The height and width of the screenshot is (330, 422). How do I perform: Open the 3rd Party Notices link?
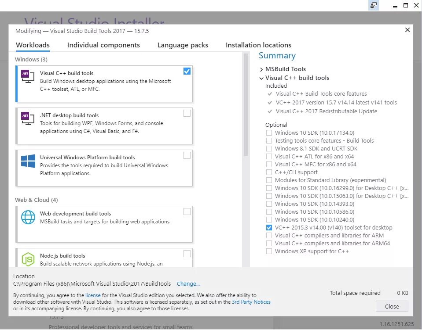tap(251, 302)
